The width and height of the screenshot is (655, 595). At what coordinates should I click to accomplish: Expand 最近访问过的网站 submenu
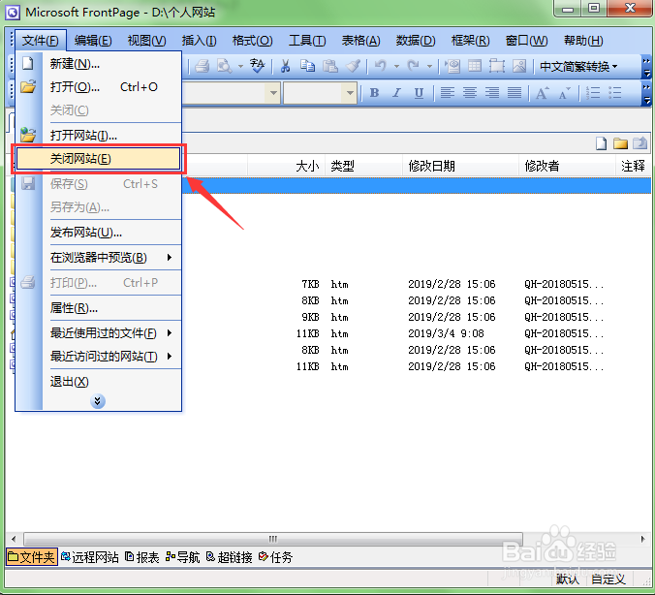pyautogui.click(x=169, y=356)
